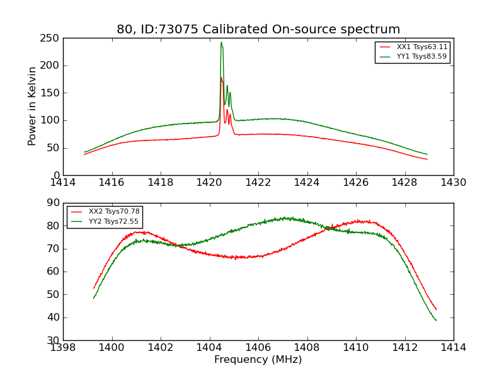Click the 250 tick on top y-axis
Screen dimensions: 504x378
tap(50, 38)
